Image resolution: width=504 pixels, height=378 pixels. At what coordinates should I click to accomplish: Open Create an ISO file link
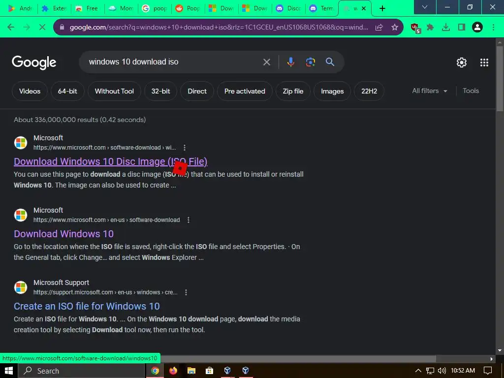pyautogui.click(x=87, y=306)
